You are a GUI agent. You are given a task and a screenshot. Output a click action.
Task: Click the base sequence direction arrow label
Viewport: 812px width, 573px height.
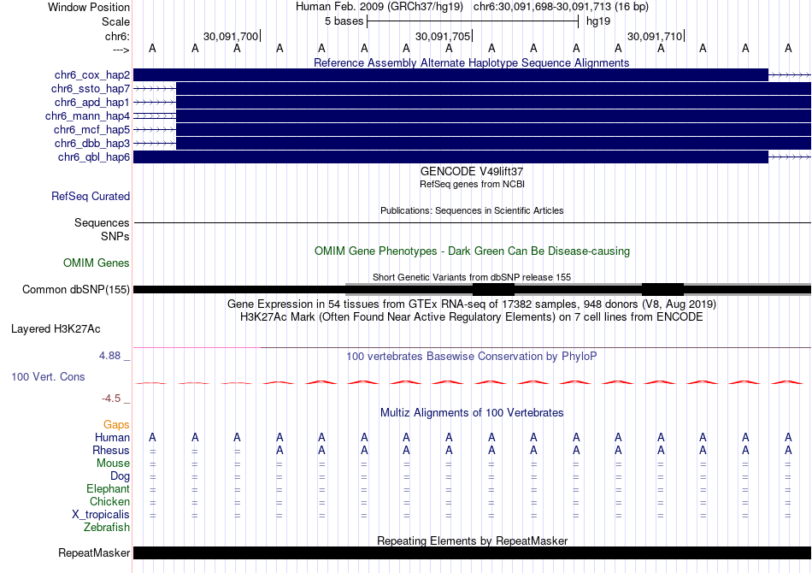121,50
